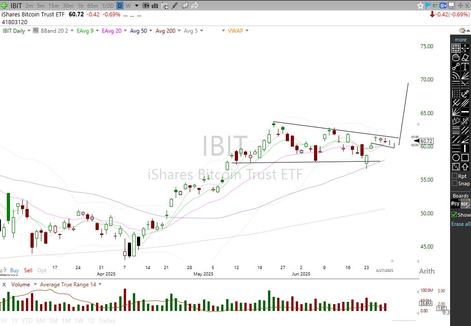Switch to the 15m timeframe
Screen dimensions: 471x326
(53, 6)
